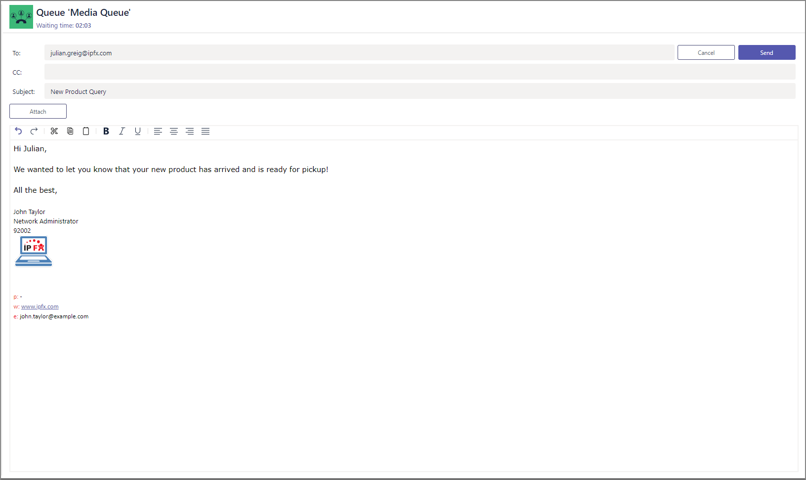
Task: Click the 'p: -' phone line
Action: click(x=18, y=297)
